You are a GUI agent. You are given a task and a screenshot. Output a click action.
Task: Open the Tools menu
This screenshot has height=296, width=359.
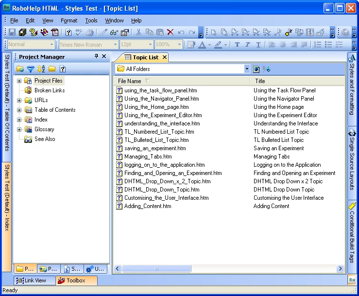91,20
